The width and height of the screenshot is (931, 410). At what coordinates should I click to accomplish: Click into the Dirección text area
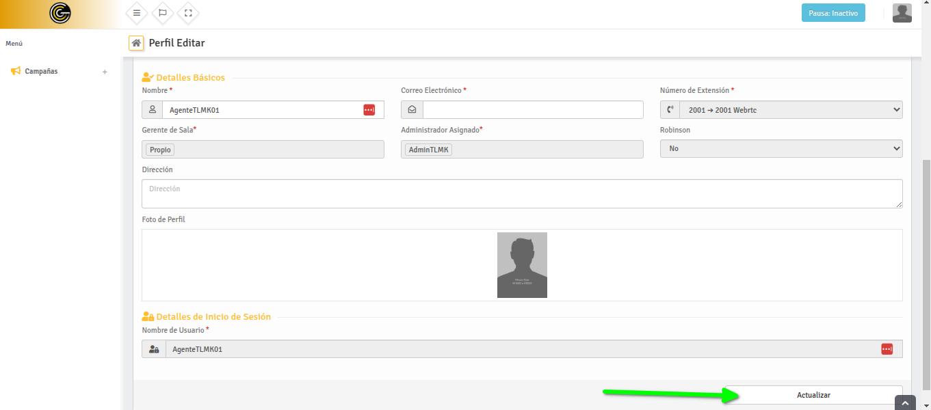[x=521, y=193]
